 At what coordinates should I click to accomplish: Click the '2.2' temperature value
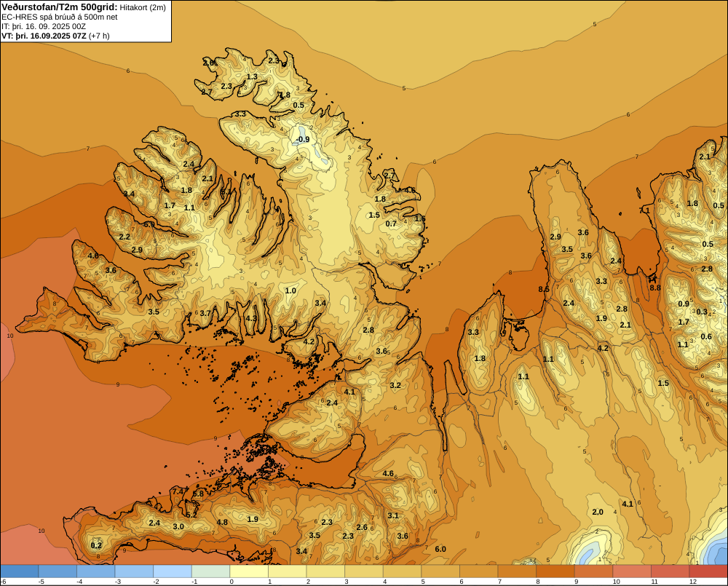tap(124, 237)
